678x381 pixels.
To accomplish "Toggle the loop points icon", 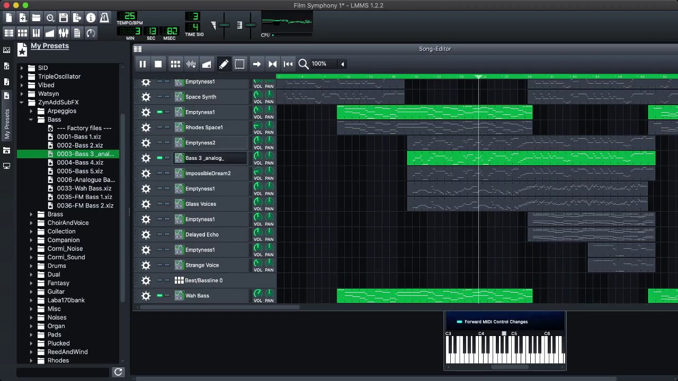I will [x=272, y=64].
